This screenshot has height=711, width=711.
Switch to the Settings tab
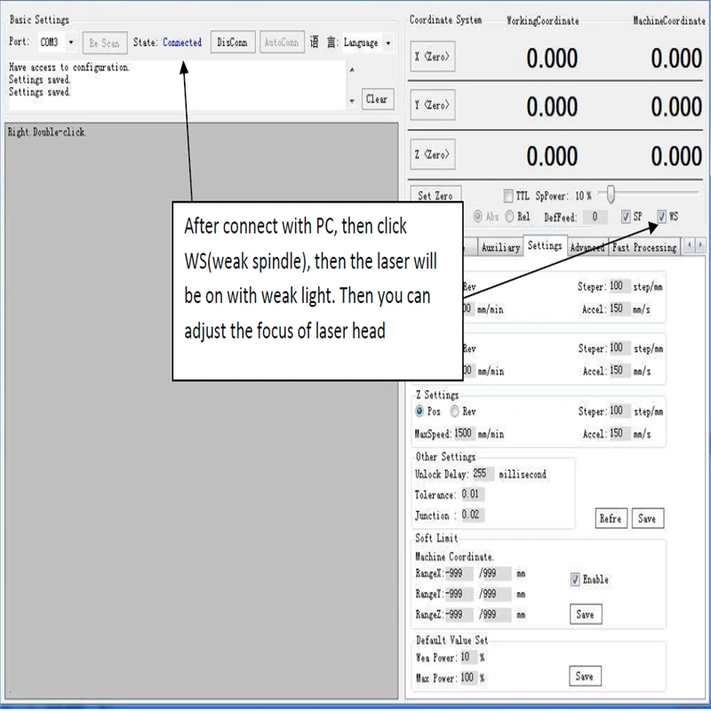(x=545, y=245)
